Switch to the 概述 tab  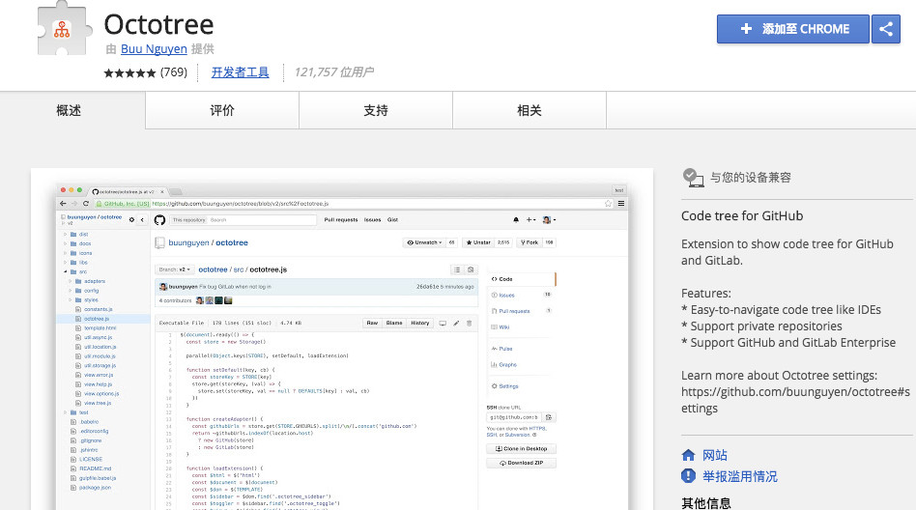69,110
